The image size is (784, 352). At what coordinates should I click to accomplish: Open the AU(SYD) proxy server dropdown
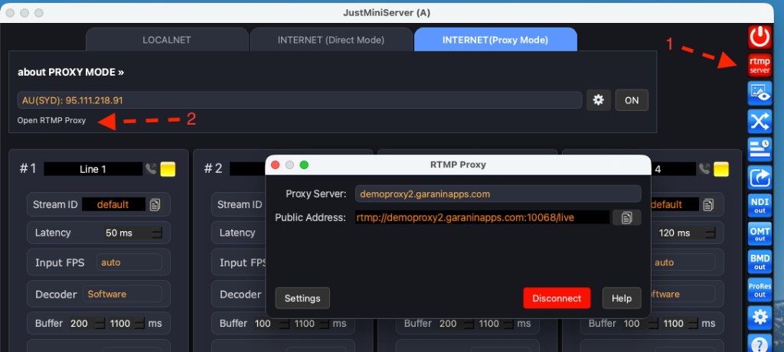coord(299,100)
